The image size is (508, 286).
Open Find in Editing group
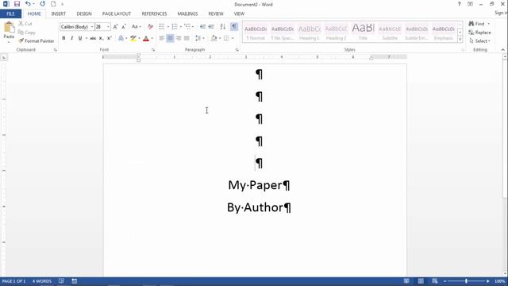point(476,24)
